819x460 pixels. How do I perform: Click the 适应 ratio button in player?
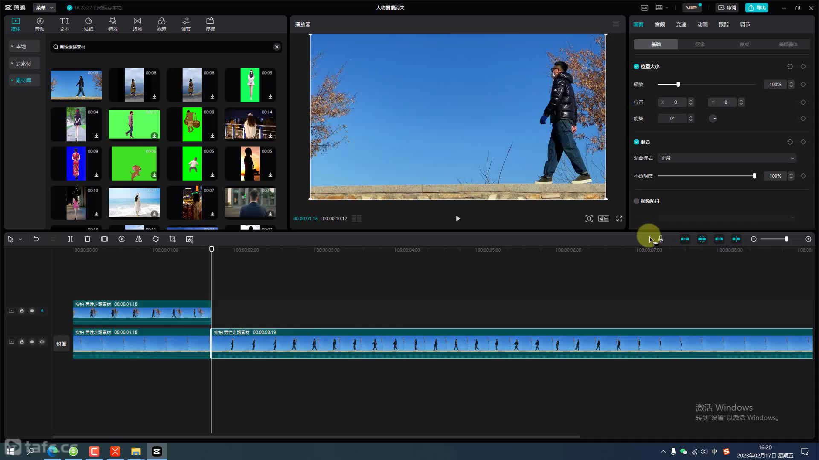(x=604, y=218)
